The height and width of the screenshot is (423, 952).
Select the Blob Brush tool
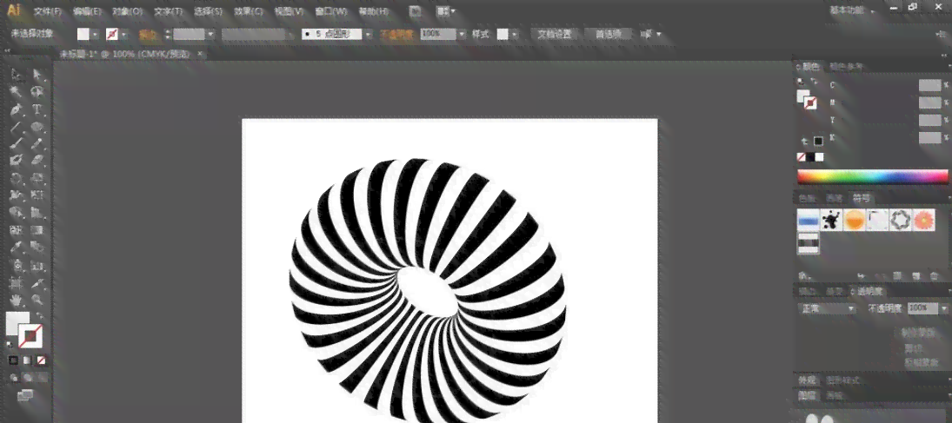17,161
